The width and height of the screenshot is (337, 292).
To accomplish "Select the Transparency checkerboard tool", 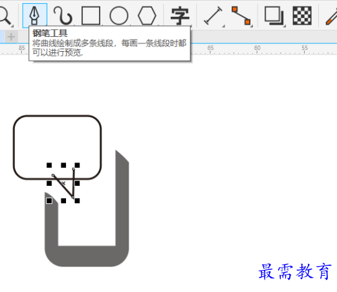I will 302,16.
